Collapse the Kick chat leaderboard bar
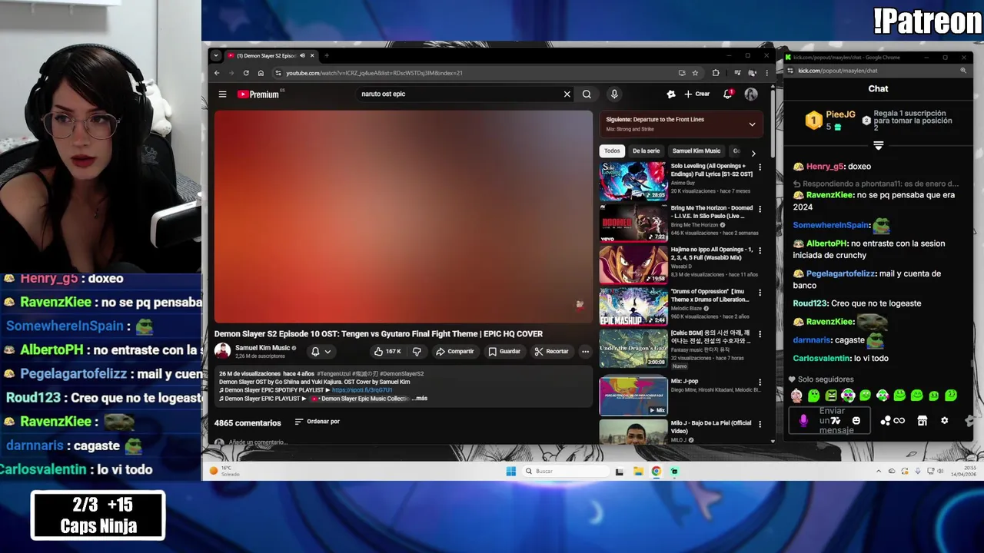Viewport: 984px width, 553px height. tap(878, 145)
